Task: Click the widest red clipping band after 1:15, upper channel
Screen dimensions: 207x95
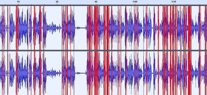Action: (190, 28)
